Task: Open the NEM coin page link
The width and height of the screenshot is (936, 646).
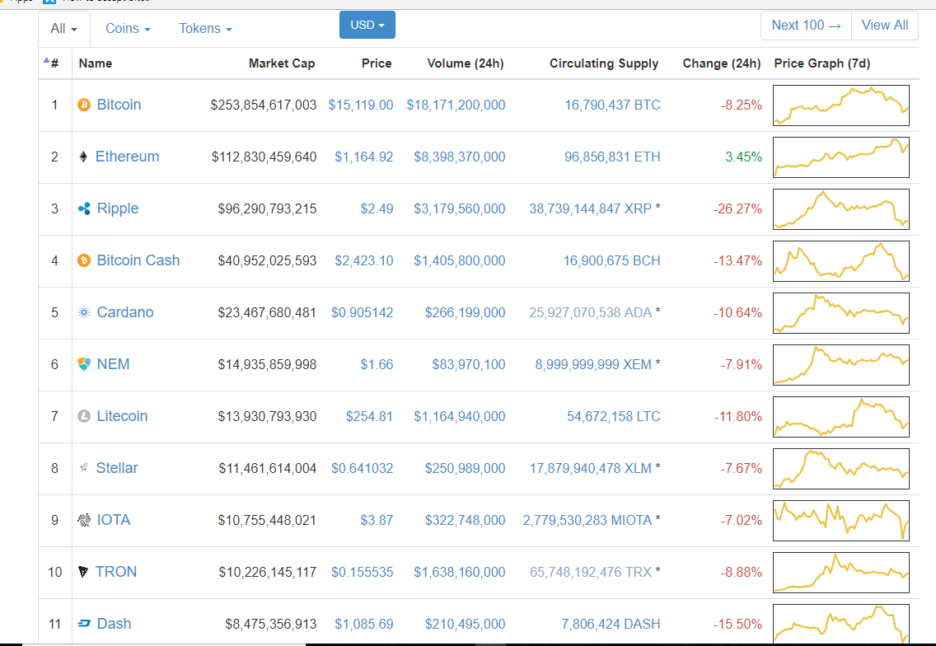Action: point(113,364)
